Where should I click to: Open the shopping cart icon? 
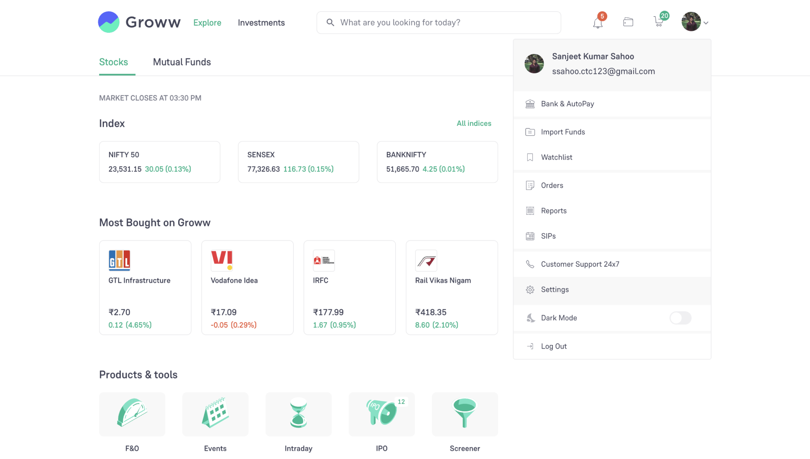[x=659, y=21]
